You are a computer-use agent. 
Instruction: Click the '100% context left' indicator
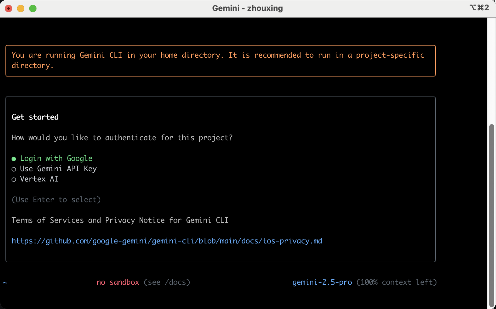click(x=397, y=282)
